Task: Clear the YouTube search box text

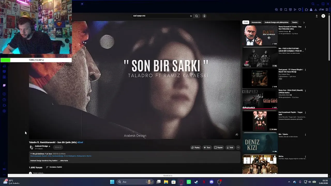Action: 191,16
